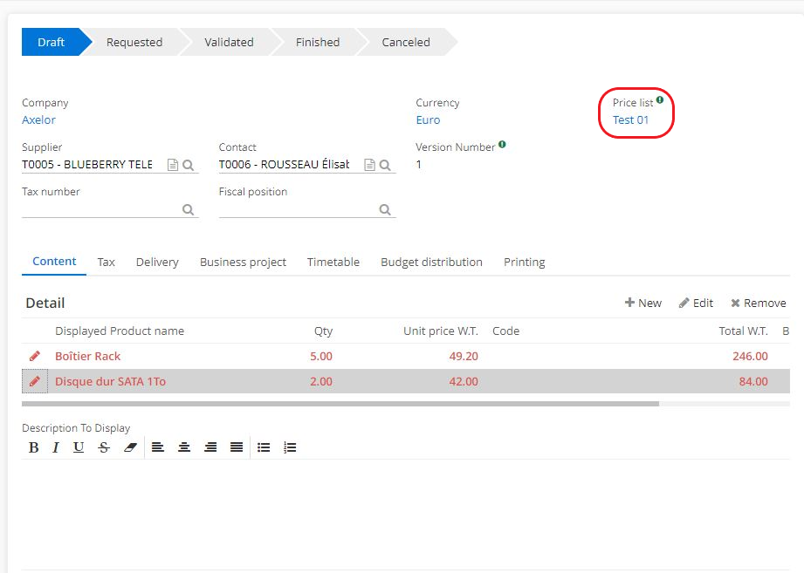Viewport: 804px width, 573px height.
Task: Remove the selected detail line
Action: (759, 303)
